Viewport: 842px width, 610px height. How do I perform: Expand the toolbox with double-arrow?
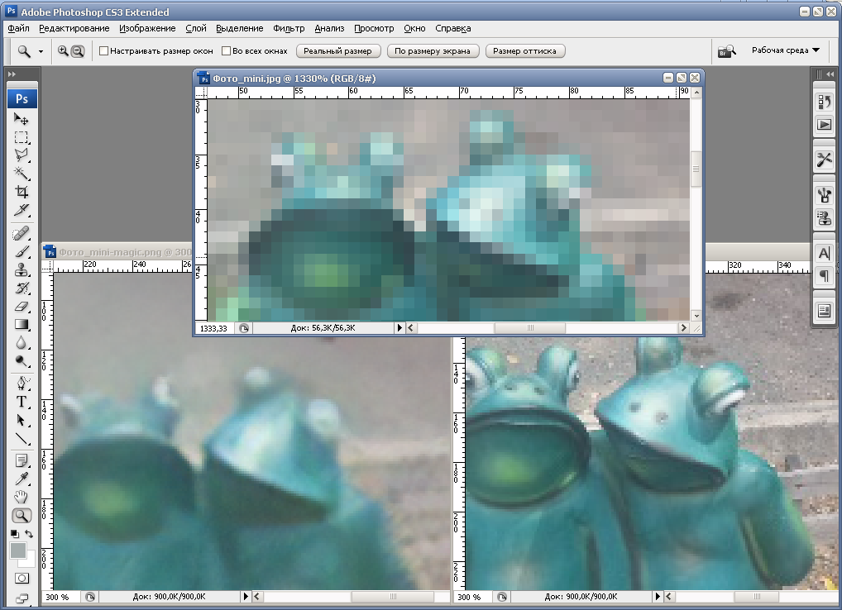tap(12, 74)
